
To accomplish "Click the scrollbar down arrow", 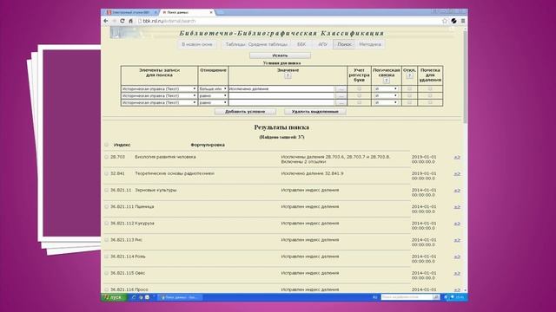I will tap(466, 290).
